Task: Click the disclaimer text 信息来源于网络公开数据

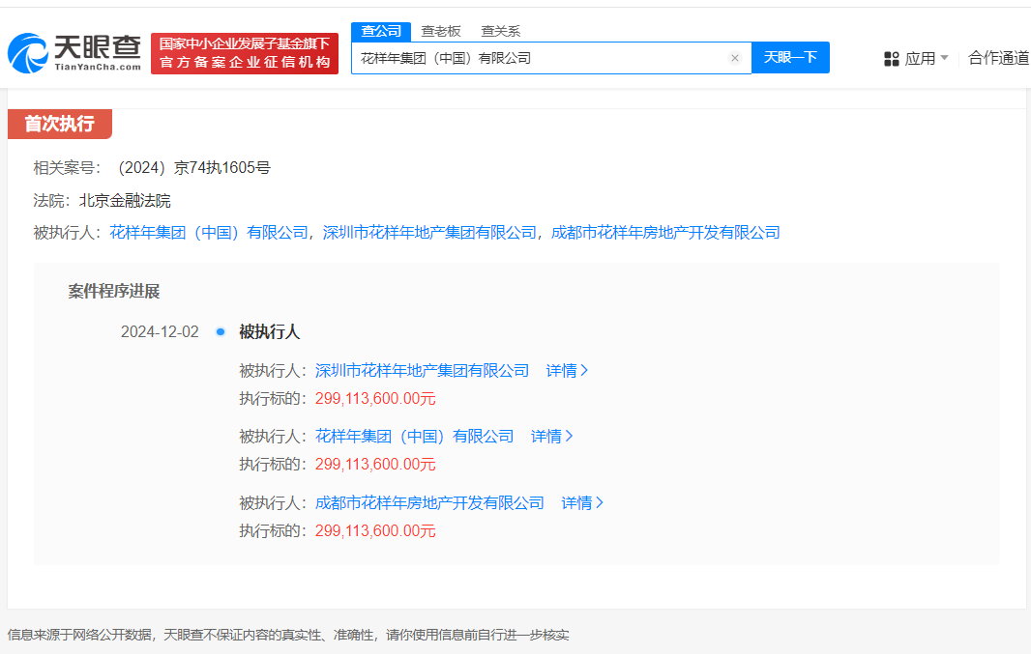Action: [79, 635]
